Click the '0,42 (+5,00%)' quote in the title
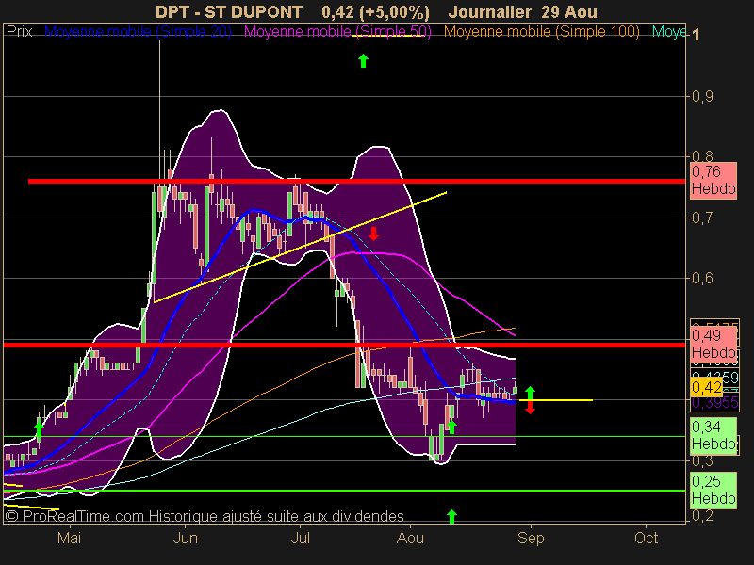This screenshot has width=754, height=565. pos(375,12)
